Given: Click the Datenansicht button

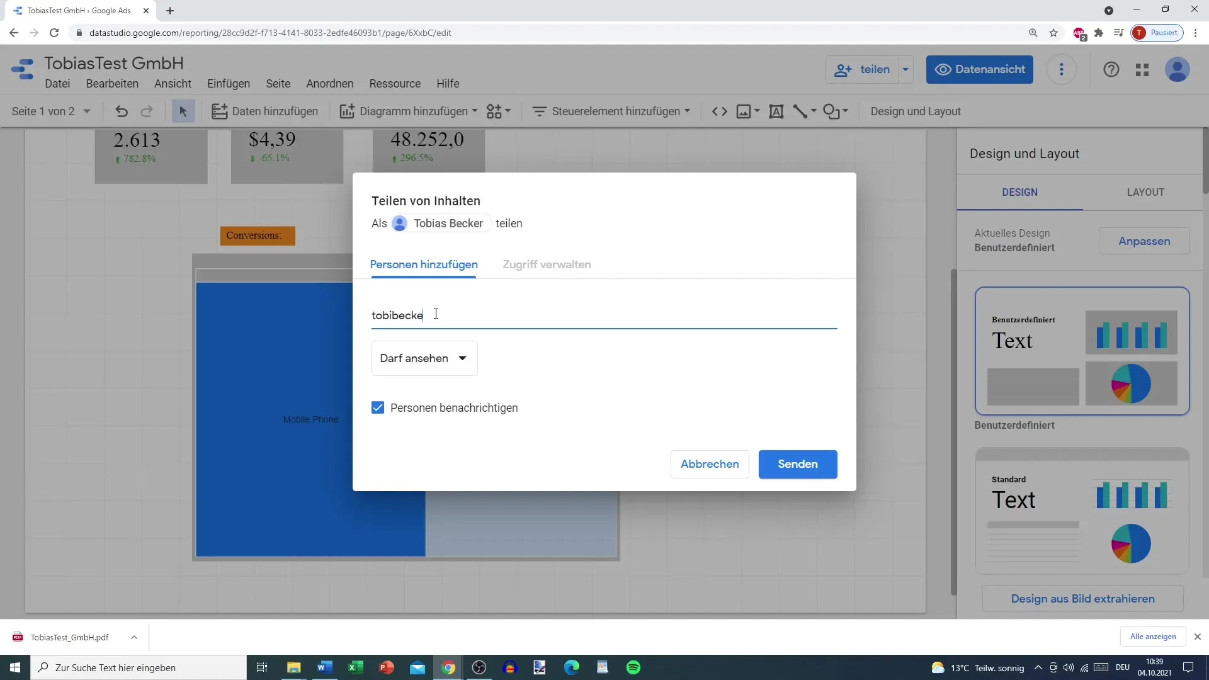Looking at the screenshot, I should (x=980, y=69).
